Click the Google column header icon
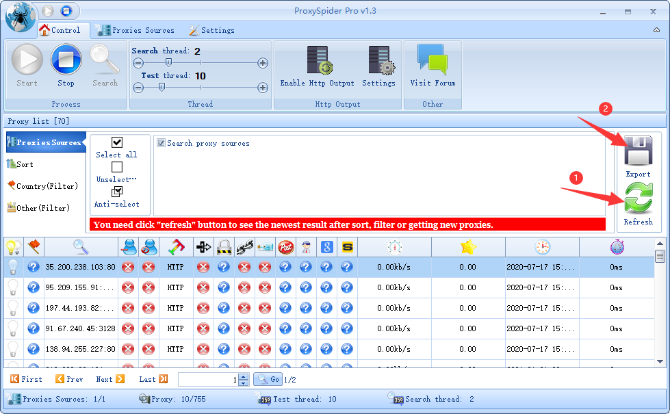This screenshot has width=670, height=414. click(x=326, y=247)
